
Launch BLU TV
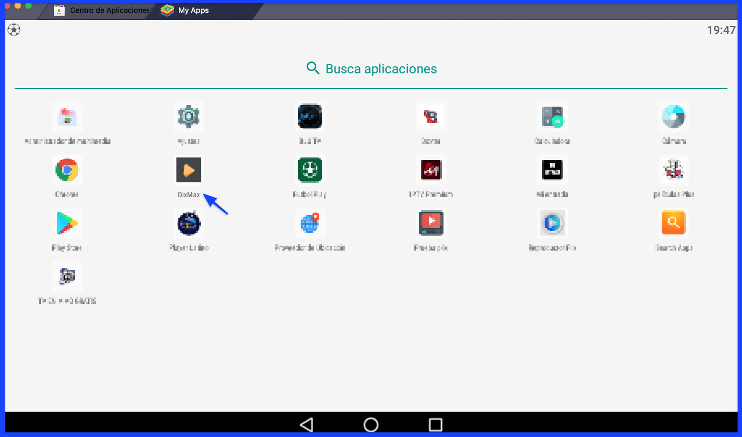(x=310, y=116)
